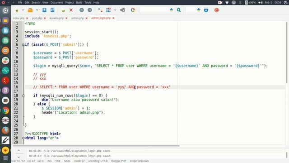Image resolution: width=289 pixels, height=163 pixels.
Task: Open the Tools menu
Action: (88, 2)
